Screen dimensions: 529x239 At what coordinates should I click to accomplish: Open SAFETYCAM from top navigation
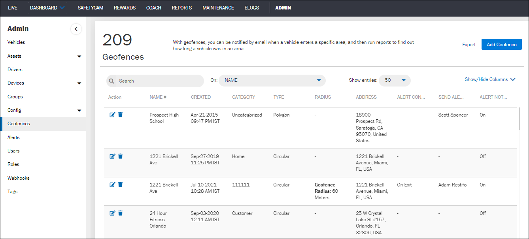pyautogui.click(x=91, y=8)
